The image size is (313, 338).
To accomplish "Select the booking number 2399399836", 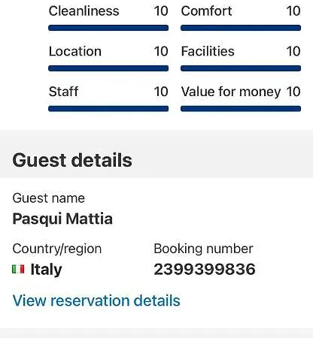I will coord(205,269).
